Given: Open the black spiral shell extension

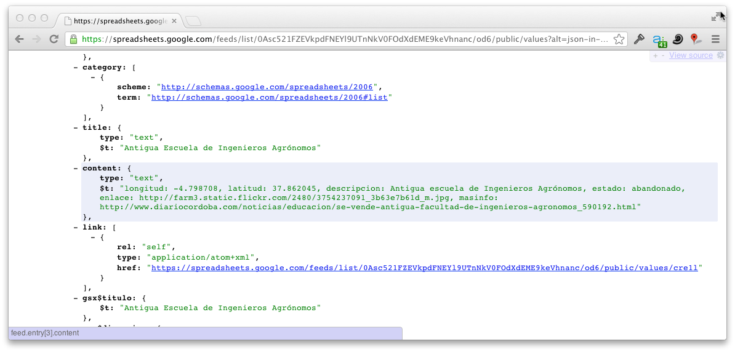Looking at the screenshot, I should point(678,39).
